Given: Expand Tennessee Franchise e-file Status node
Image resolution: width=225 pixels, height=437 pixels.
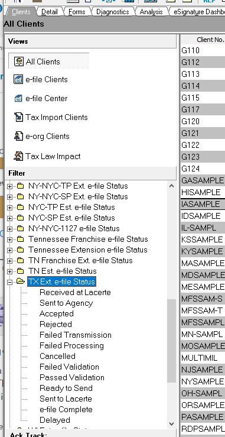Looking at the screenshot, I should tap(10, 239).
